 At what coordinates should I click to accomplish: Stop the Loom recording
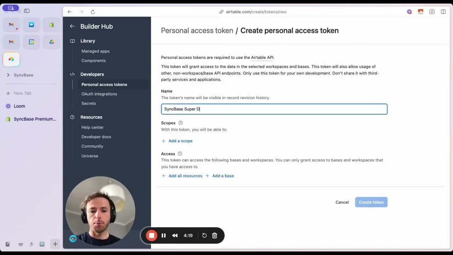point(151,236)
